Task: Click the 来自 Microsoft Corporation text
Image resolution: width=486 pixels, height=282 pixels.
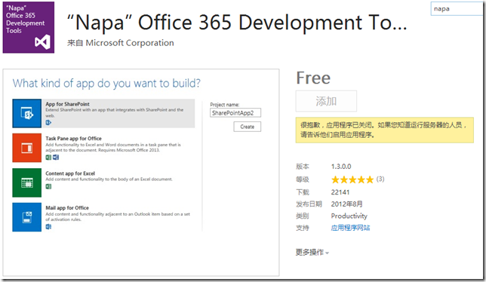Action: point(121,43)
